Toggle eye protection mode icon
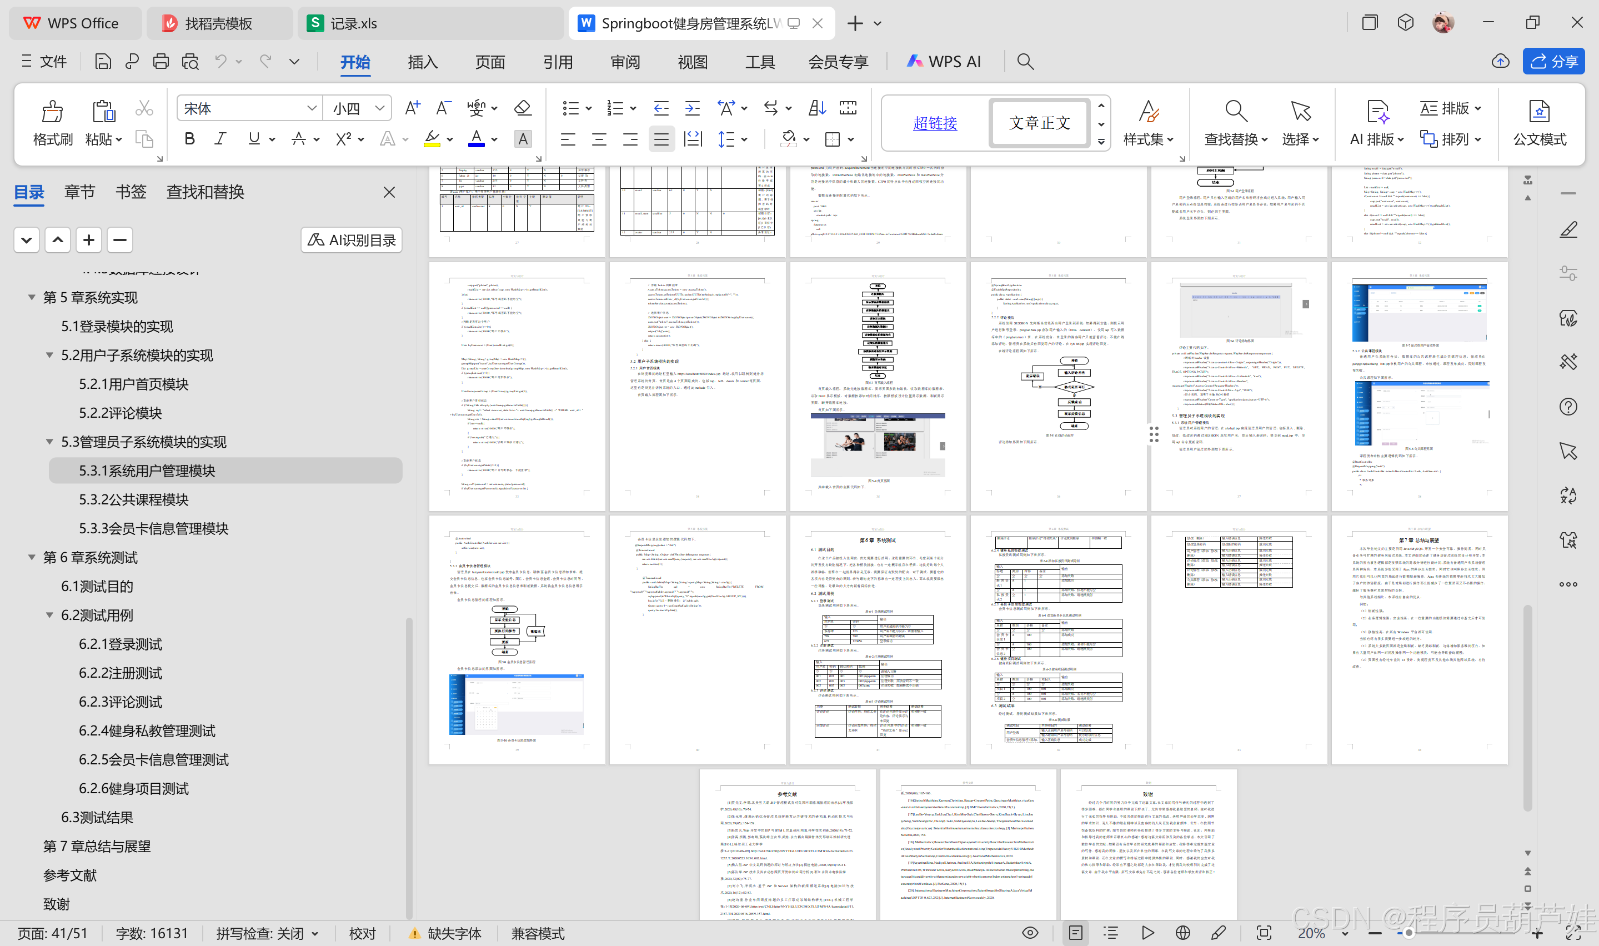This screenshot has width=1599, height=946. 1030,933
